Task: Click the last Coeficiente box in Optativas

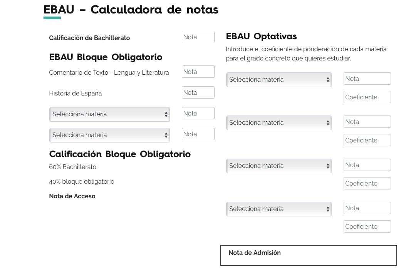Action: [367, 226]
